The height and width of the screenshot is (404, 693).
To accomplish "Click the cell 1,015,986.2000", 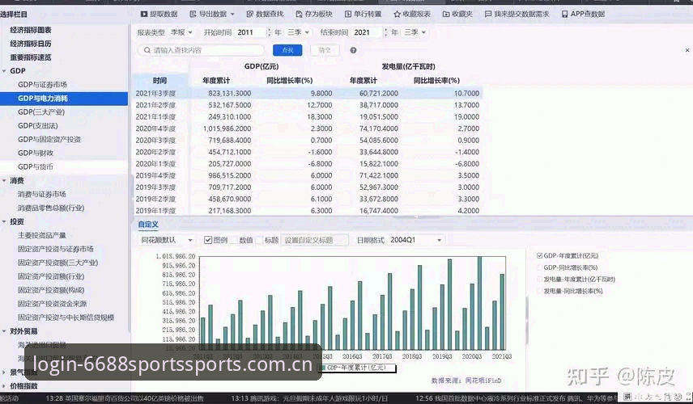I will pyautogui.click(x=227, y=128).
